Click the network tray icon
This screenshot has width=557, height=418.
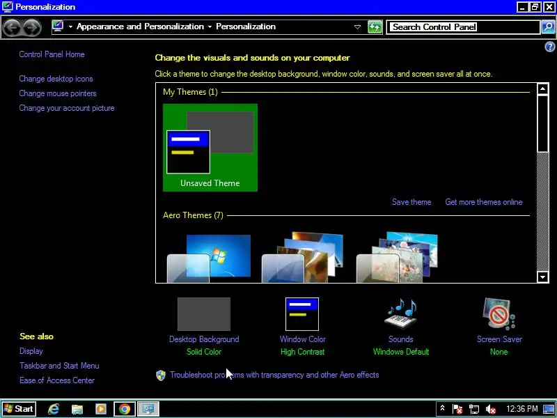click(474, 409)
